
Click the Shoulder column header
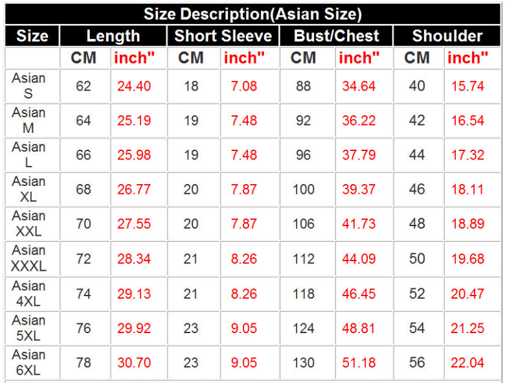(x=447, y=36)
